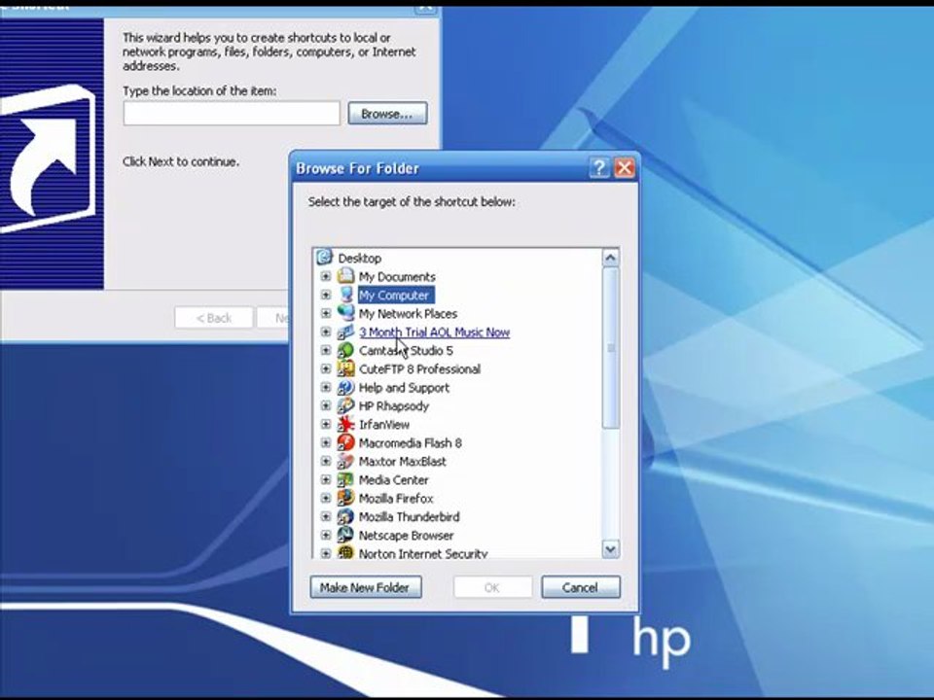This screenshot has width=934, height=700.
Task: Click the Desktop icon in folder tree
Action: coord(325,258)
